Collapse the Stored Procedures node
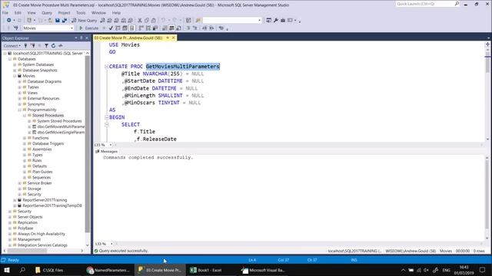 point(25,116)
